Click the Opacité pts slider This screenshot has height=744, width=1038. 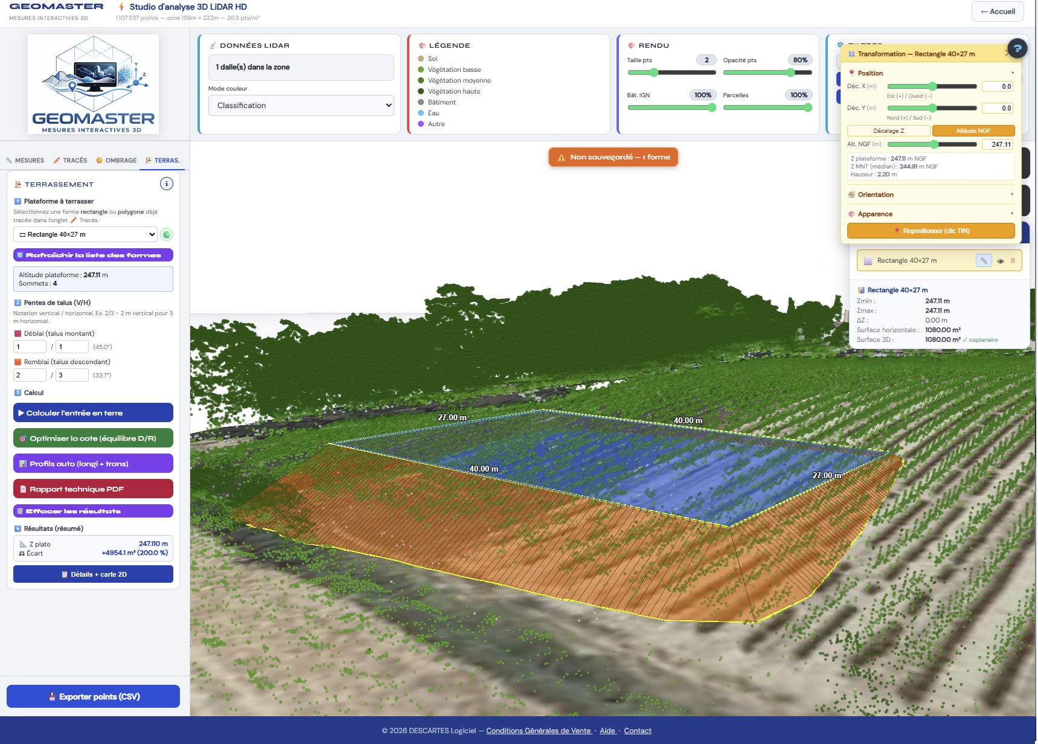(767, 72)
